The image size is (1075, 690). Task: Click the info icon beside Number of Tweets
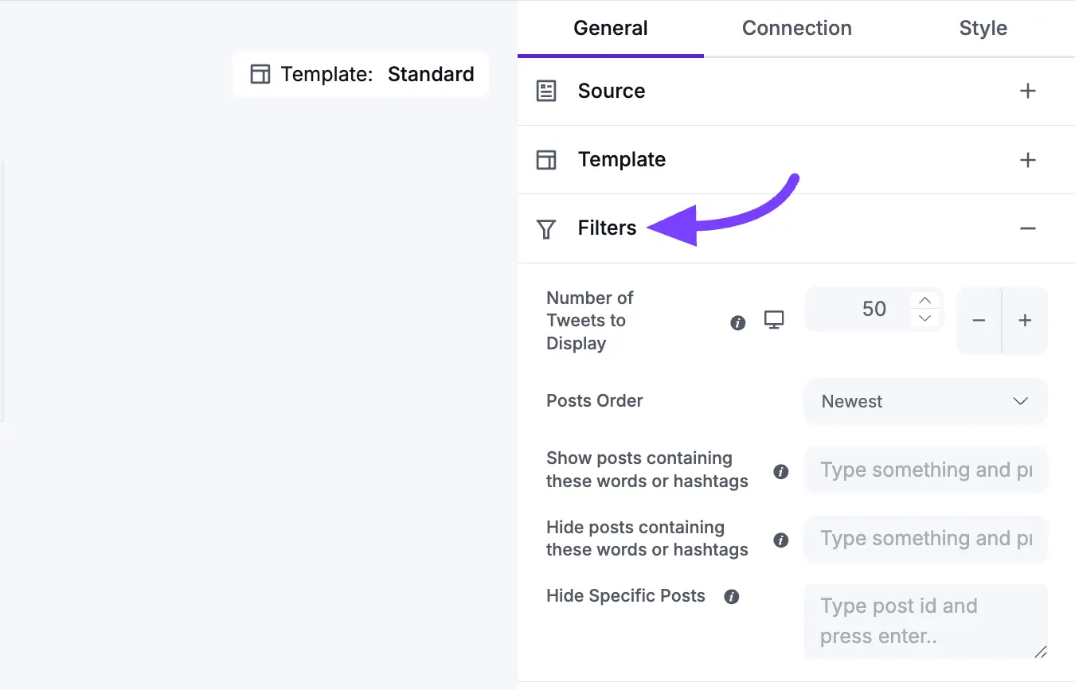(737, 323)
